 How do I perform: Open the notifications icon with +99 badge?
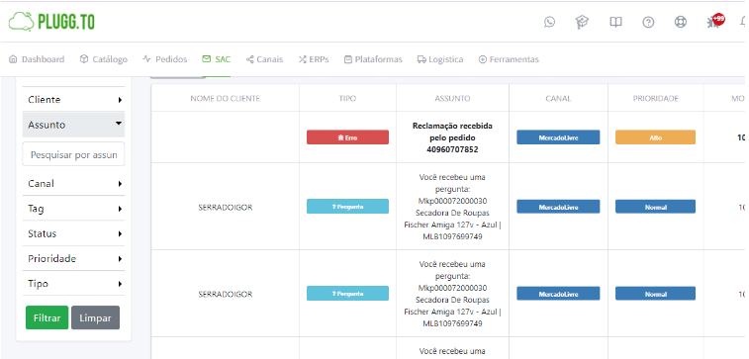click(x=715, y=21)
